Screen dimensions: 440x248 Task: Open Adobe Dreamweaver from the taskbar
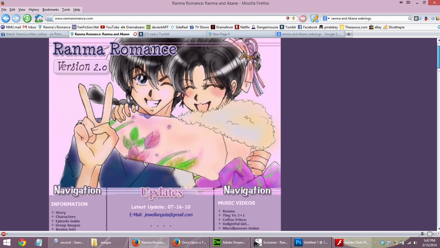point(230,242)
